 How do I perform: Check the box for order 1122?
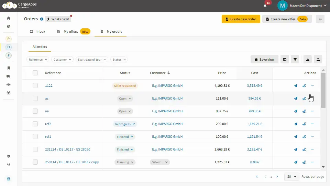35,86
